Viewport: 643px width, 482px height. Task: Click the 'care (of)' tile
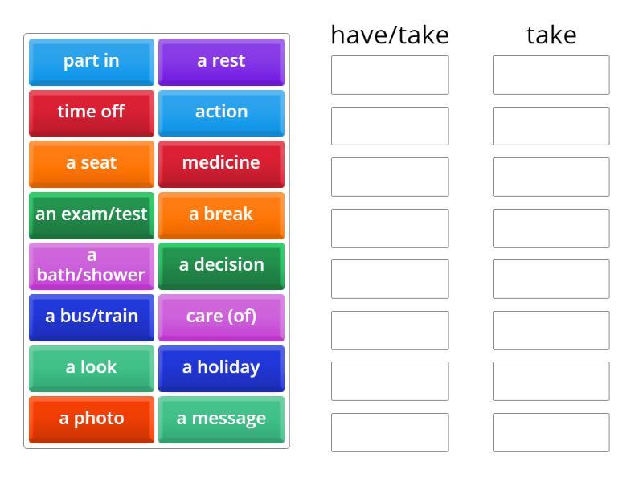pyautogui.click(x=222, y=317)
